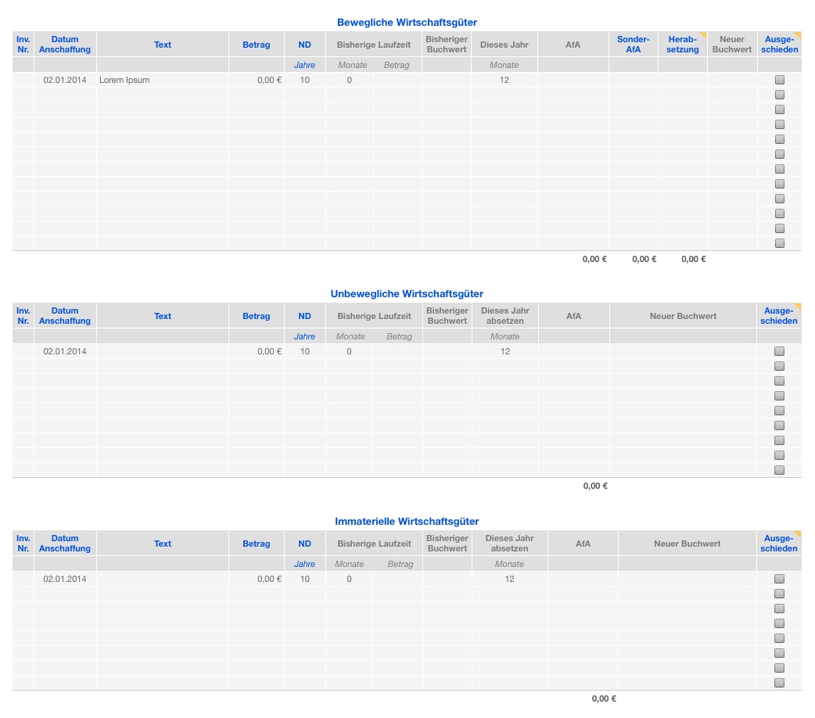Click the Bewegliche Wirtschaftsgüter heading
This screenshot has height=718, width=815.
tap(407, 23)
